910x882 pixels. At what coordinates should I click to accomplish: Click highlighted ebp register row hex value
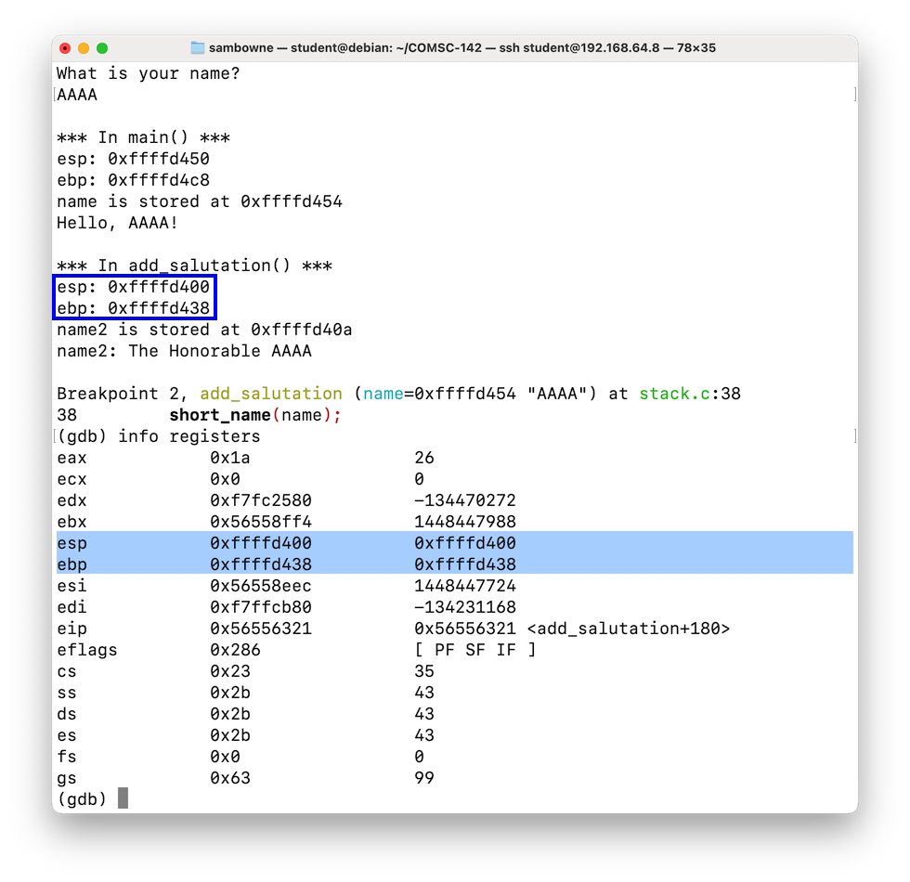261,565
